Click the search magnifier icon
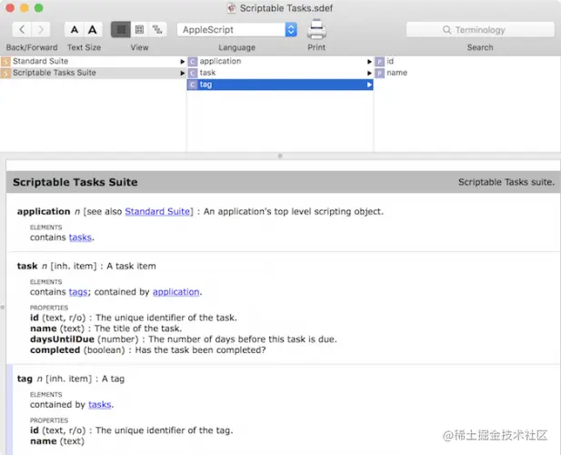This screenshot has height=455, width=561. 446,30
